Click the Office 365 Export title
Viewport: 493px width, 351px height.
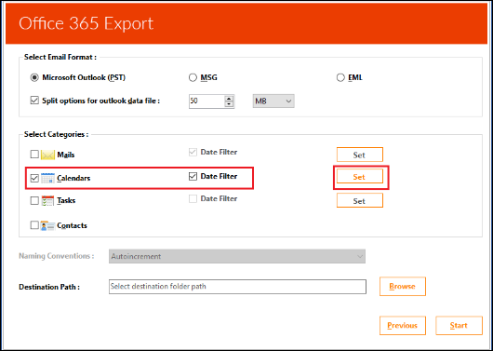point(87,23)
